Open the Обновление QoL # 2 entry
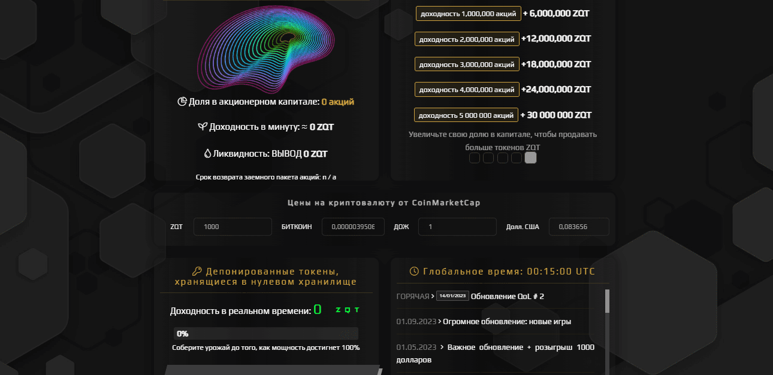Image resolution: width=773 pixels, height=375 pixels. point(507,296)
